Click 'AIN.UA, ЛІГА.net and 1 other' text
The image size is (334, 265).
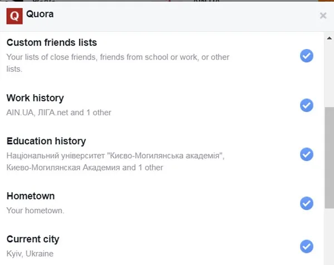(x=59, y=112)
